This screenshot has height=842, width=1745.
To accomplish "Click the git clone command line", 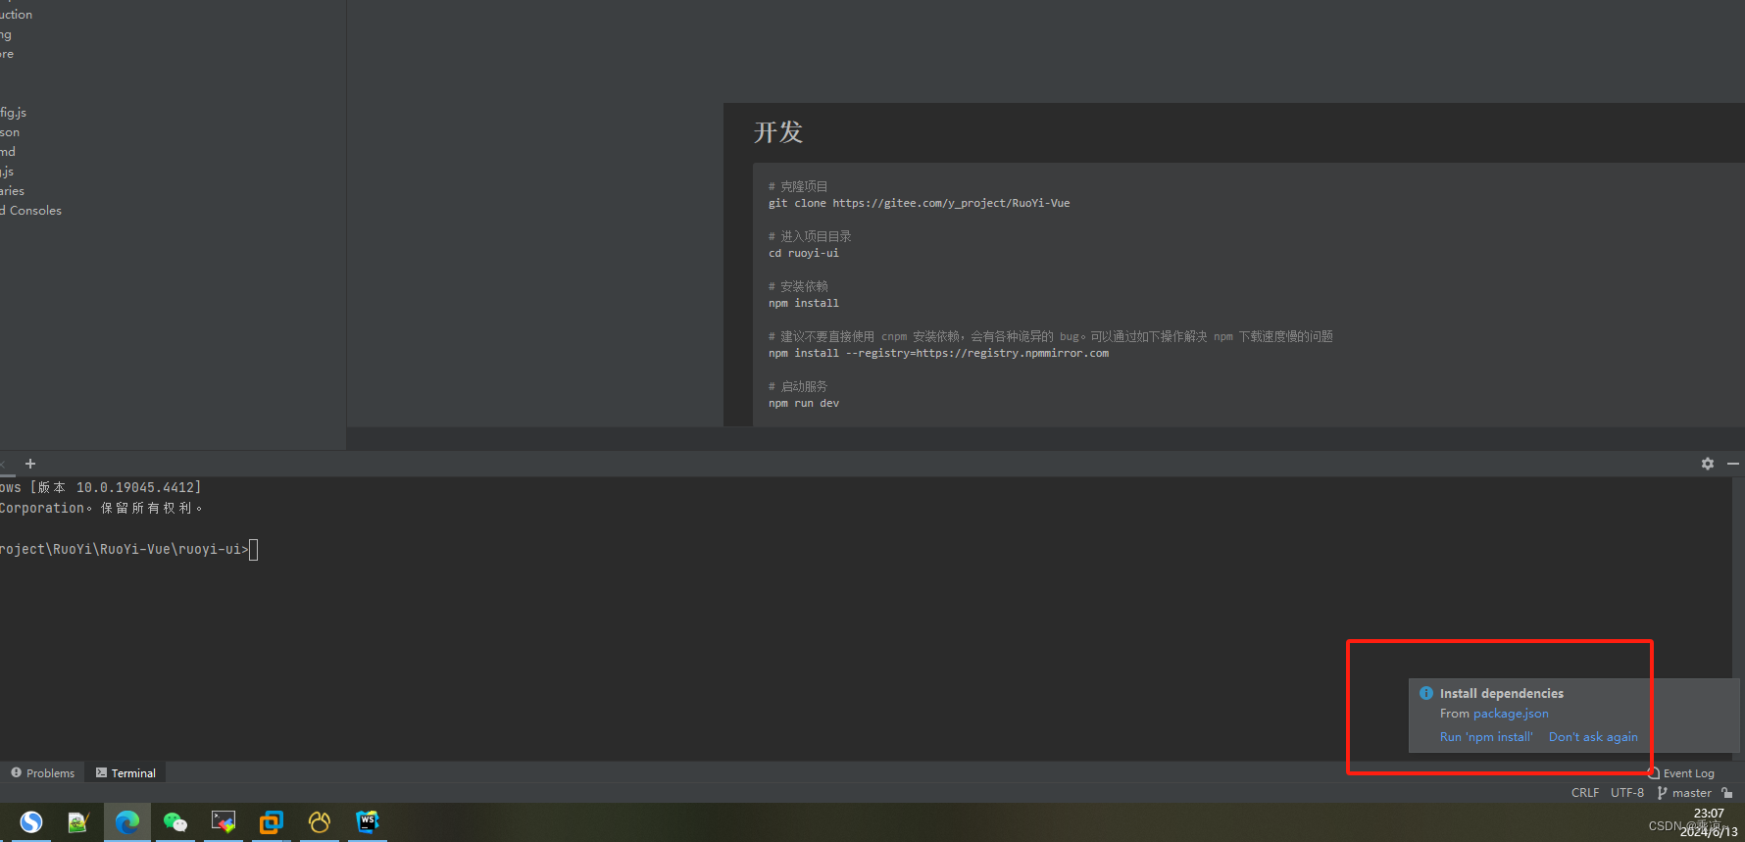I will pyautogui.click(x=919, y=204).
